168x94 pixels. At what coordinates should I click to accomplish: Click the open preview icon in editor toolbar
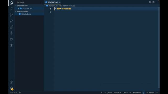(x=150, y=2)
